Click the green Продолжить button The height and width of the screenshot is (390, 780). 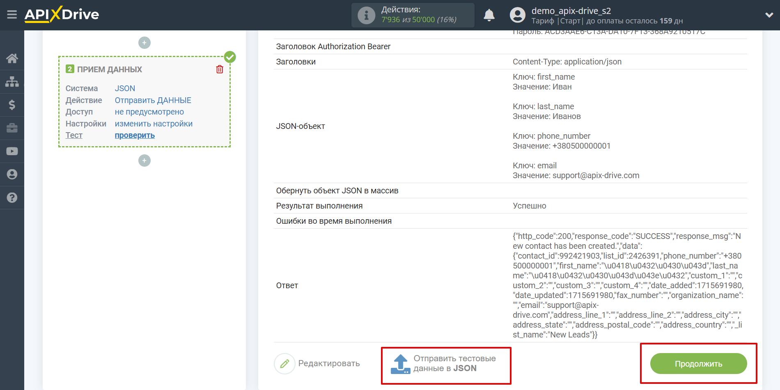[x=698, y=364]
